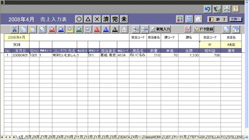Image resolution: width=249 pixels, height=140 pixels.
Task: Click the Excel export icon
Action: [217, 9]
